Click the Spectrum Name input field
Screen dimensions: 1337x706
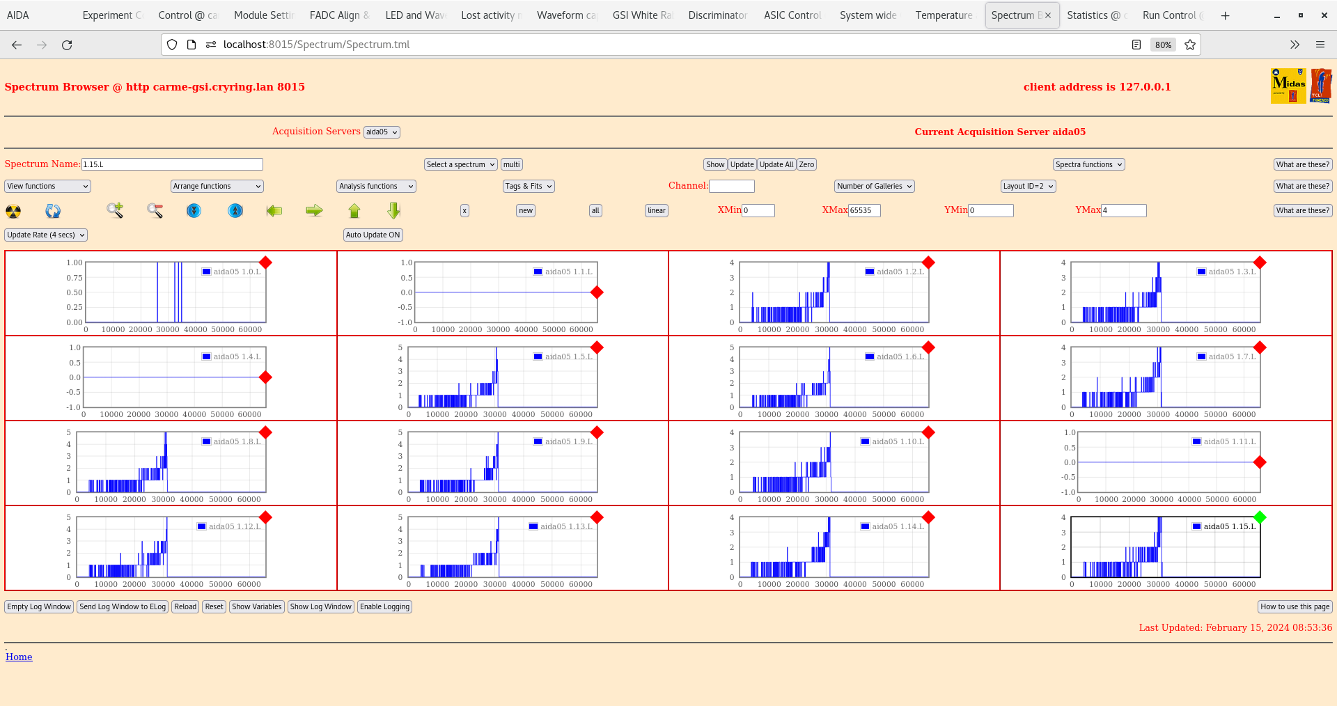(x=172, y=164)
